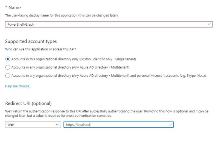
Task: Click the chevron arrow on the Web dropdown
Action: point(57,125)
